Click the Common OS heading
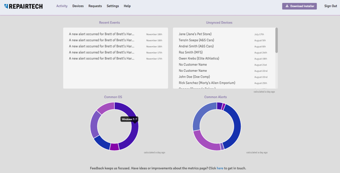340x173 pixels. [x=113, y=97]
